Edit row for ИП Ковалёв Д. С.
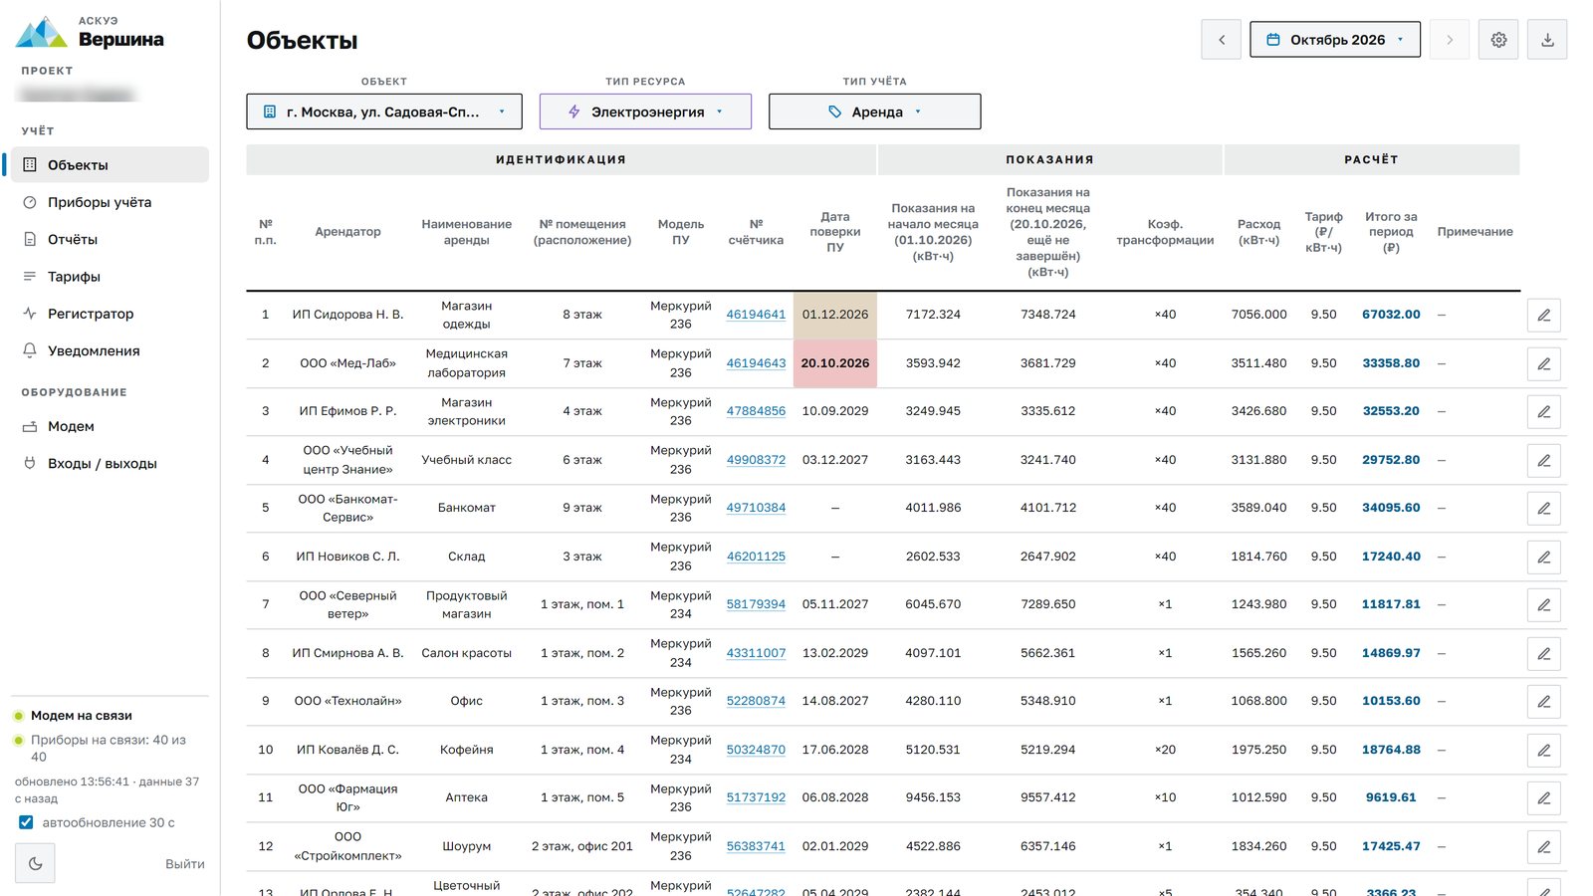 tap(1543, 750)
